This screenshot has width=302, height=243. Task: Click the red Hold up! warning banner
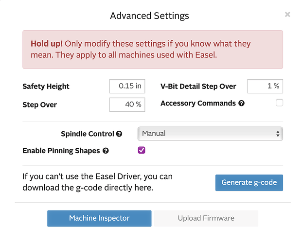(152, 49)
